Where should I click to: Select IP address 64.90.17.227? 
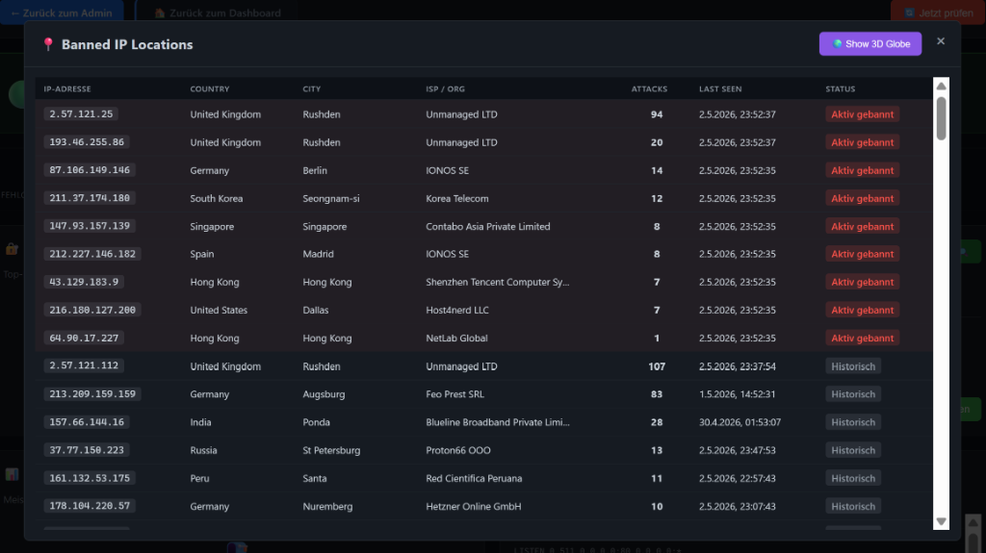pos(84,338)
